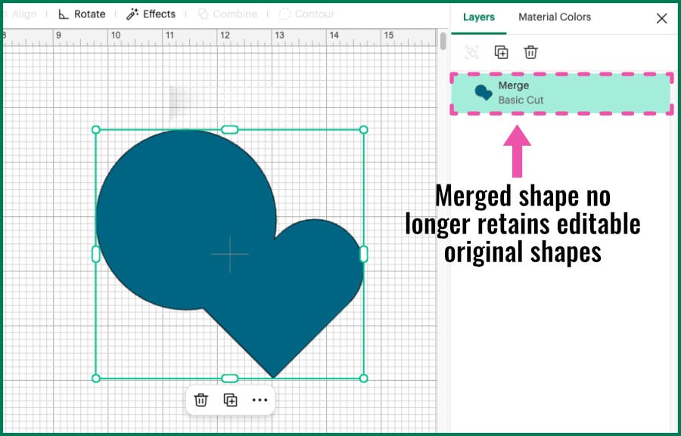Screen dimensions: 681x436
Task: Click the bottom-left corner selection handle
Action: (x=96, y=379)
